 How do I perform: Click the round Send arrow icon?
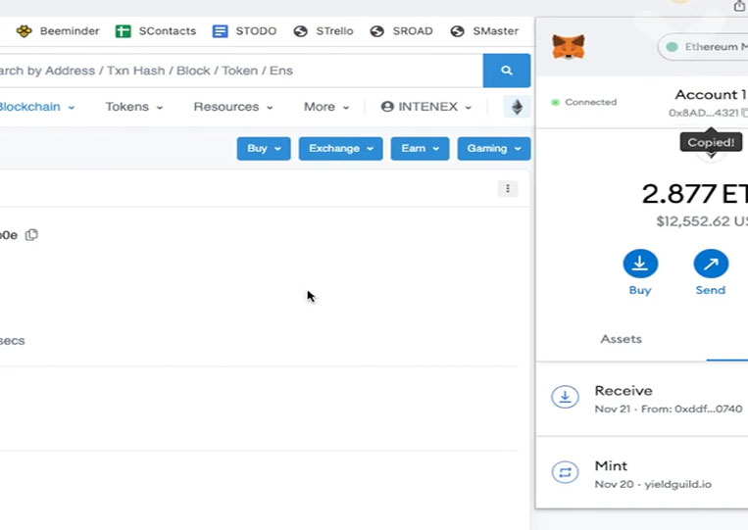(x=711, y=264)
